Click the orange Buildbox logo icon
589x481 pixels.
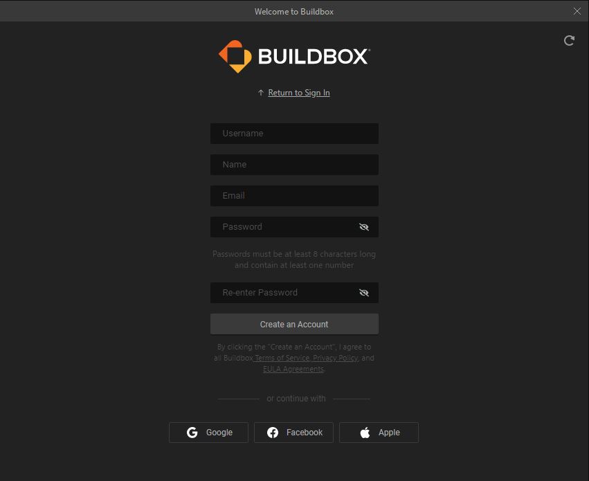pos(235,56)
